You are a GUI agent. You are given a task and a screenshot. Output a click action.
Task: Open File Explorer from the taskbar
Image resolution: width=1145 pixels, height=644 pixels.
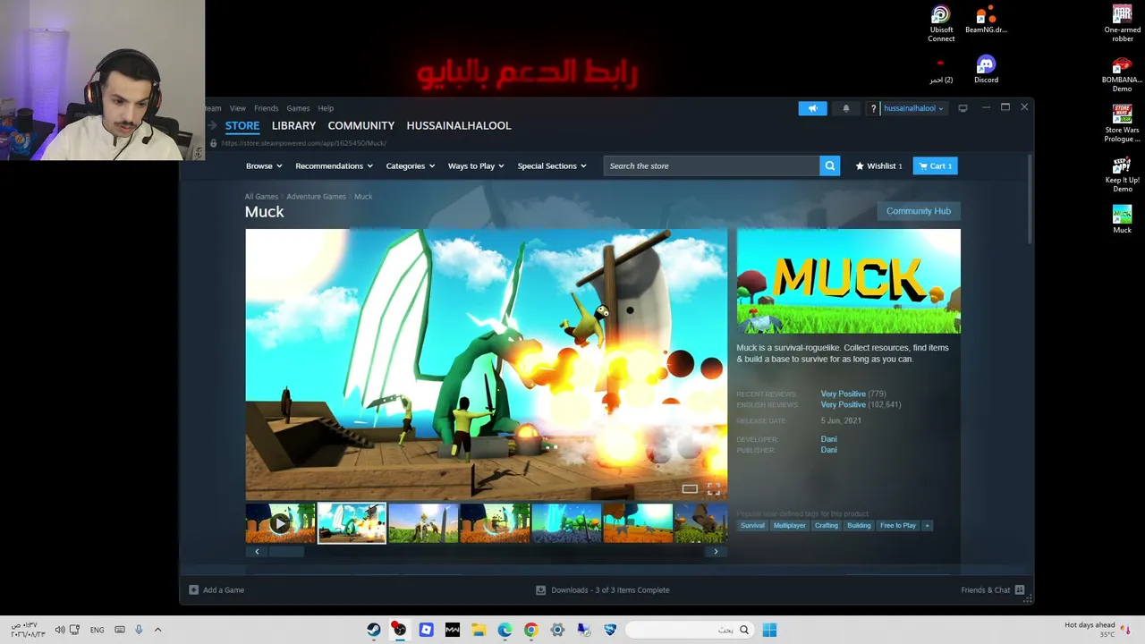[479, 630]
